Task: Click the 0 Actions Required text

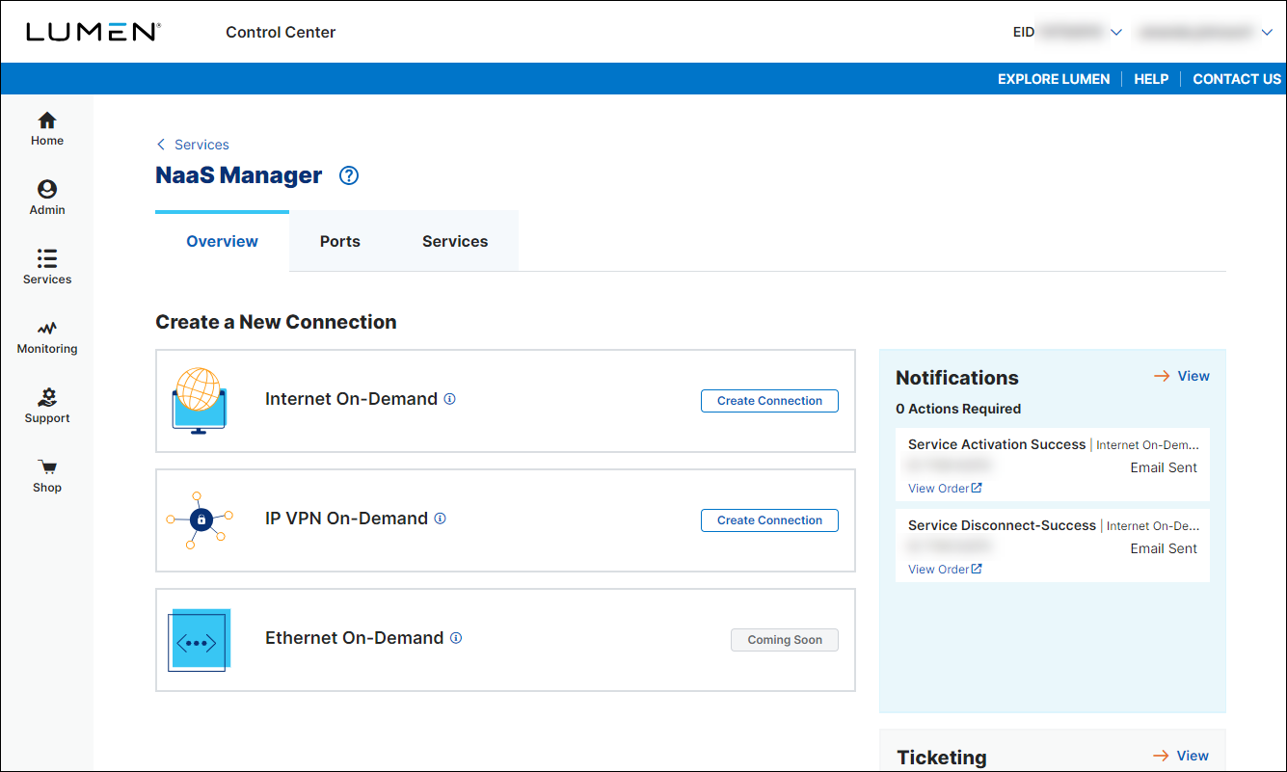Action: (x=958, y=409)
